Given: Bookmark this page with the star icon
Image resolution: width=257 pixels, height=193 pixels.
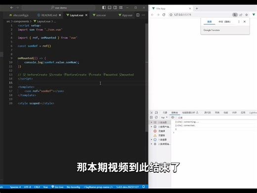Looking at the screenshot, I should coord(247,15).
